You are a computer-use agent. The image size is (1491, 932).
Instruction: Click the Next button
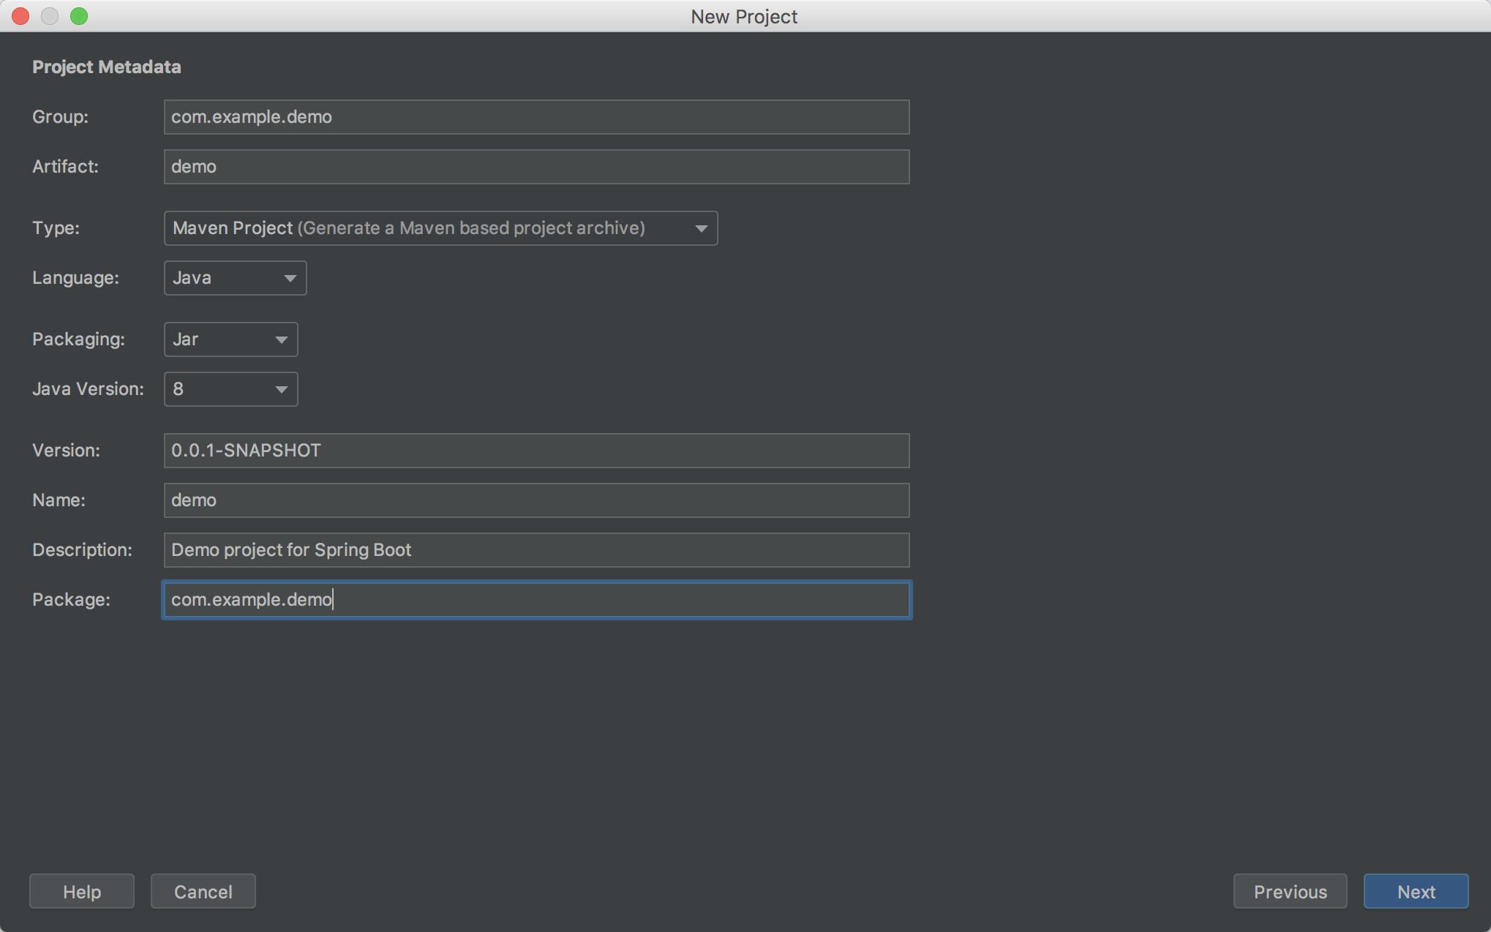coord(1416,891)
